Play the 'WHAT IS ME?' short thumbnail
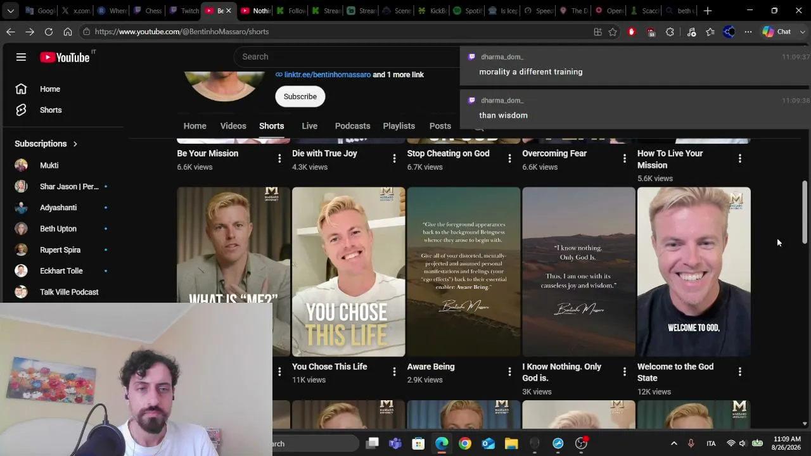This screenshot has height=456, width=811. pyautogui.click(x=233, y=245)
